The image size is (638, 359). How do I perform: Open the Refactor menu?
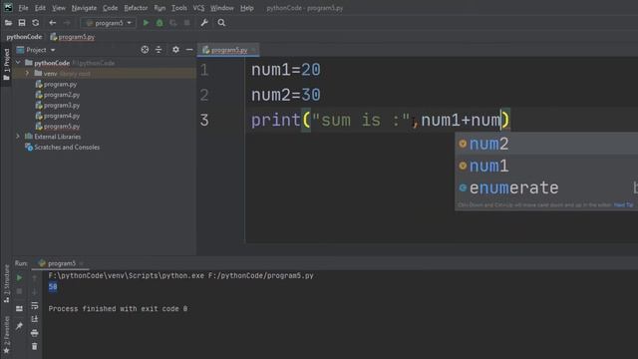pos(136,8)
